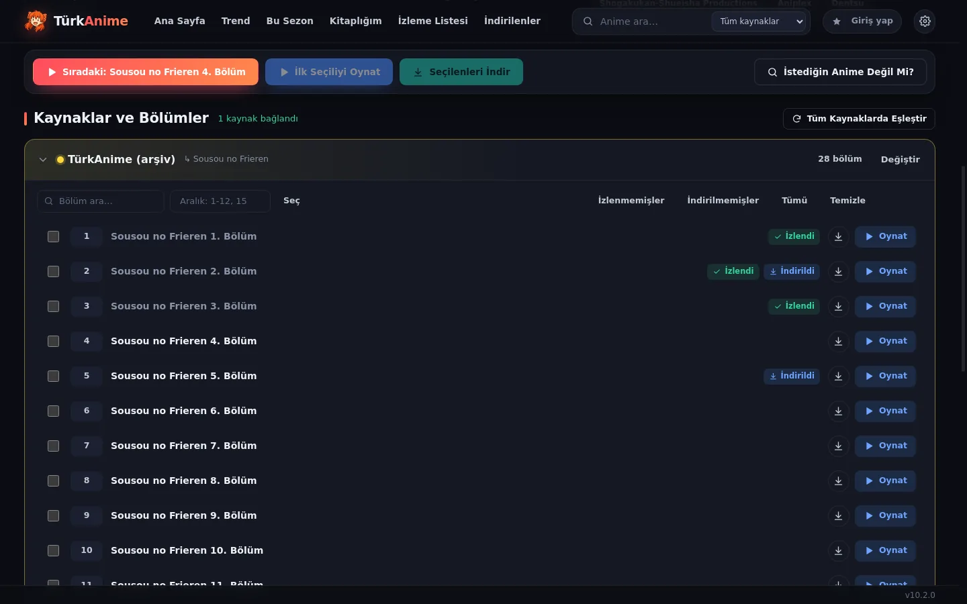Tick the checkbox for 1. Bölüm
Screen dimensions: 967x604
[x=54, y=236]
